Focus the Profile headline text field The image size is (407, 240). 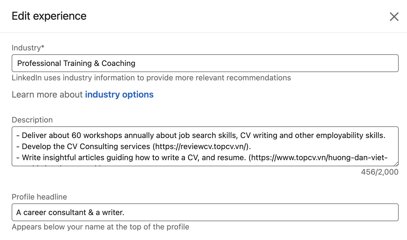click(x=205, y=212)
